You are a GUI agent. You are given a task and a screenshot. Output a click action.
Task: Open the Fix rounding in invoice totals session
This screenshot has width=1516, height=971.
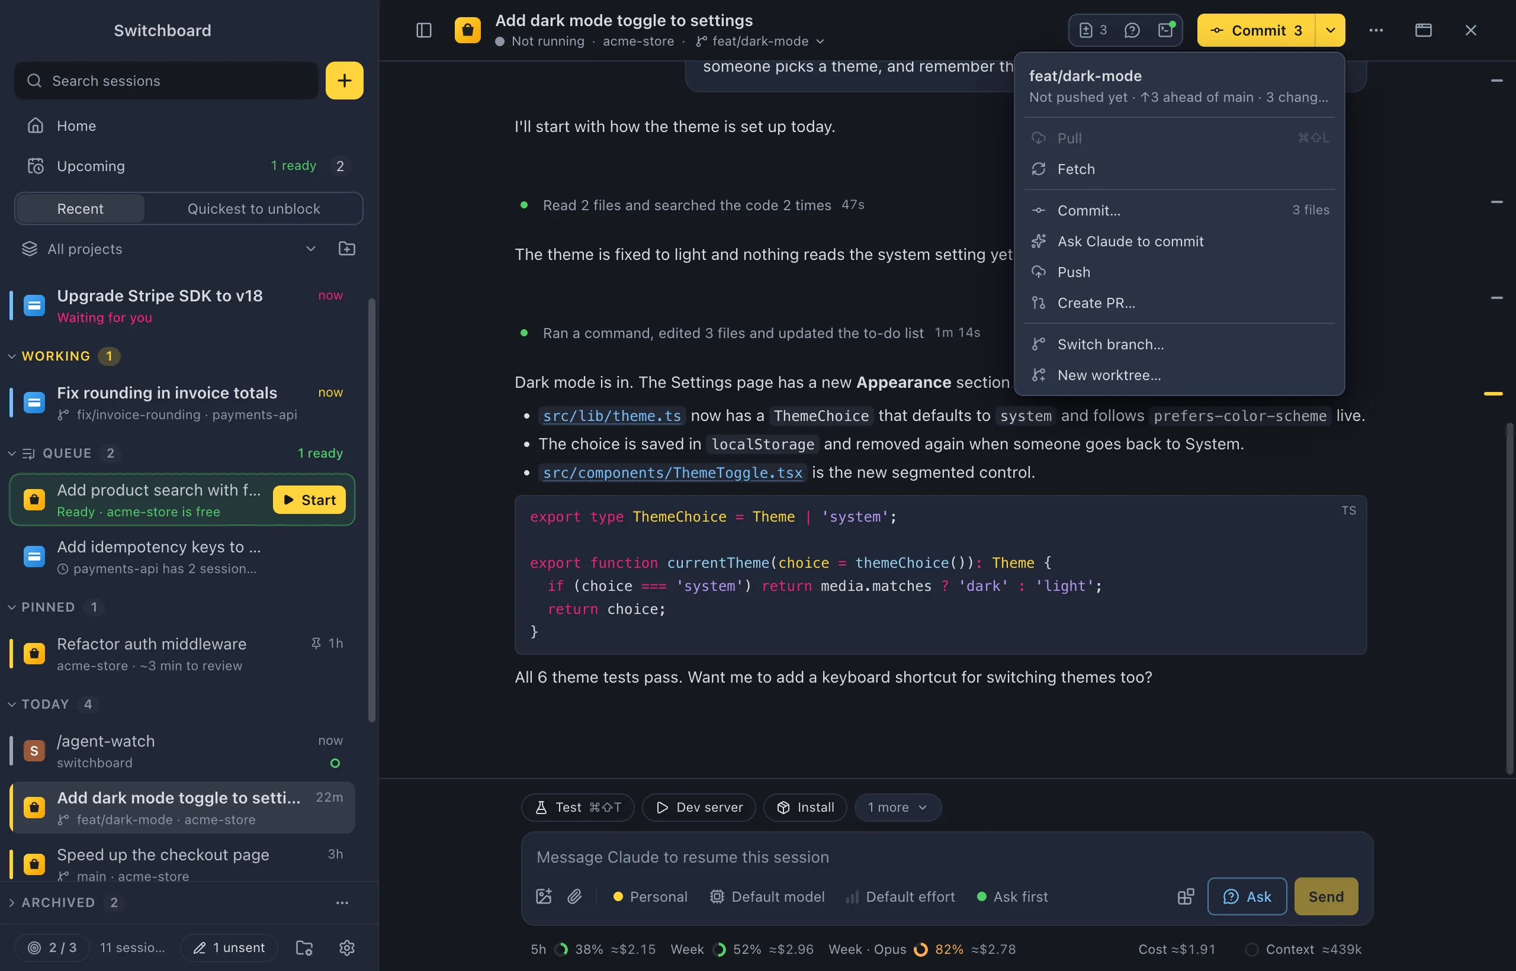pyautogui.click(x=183, y=403)
